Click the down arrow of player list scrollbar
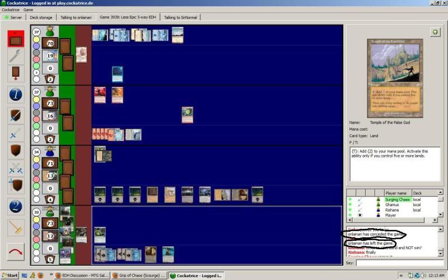The height and width of the screenshot is (280, 448). point(440,214)
